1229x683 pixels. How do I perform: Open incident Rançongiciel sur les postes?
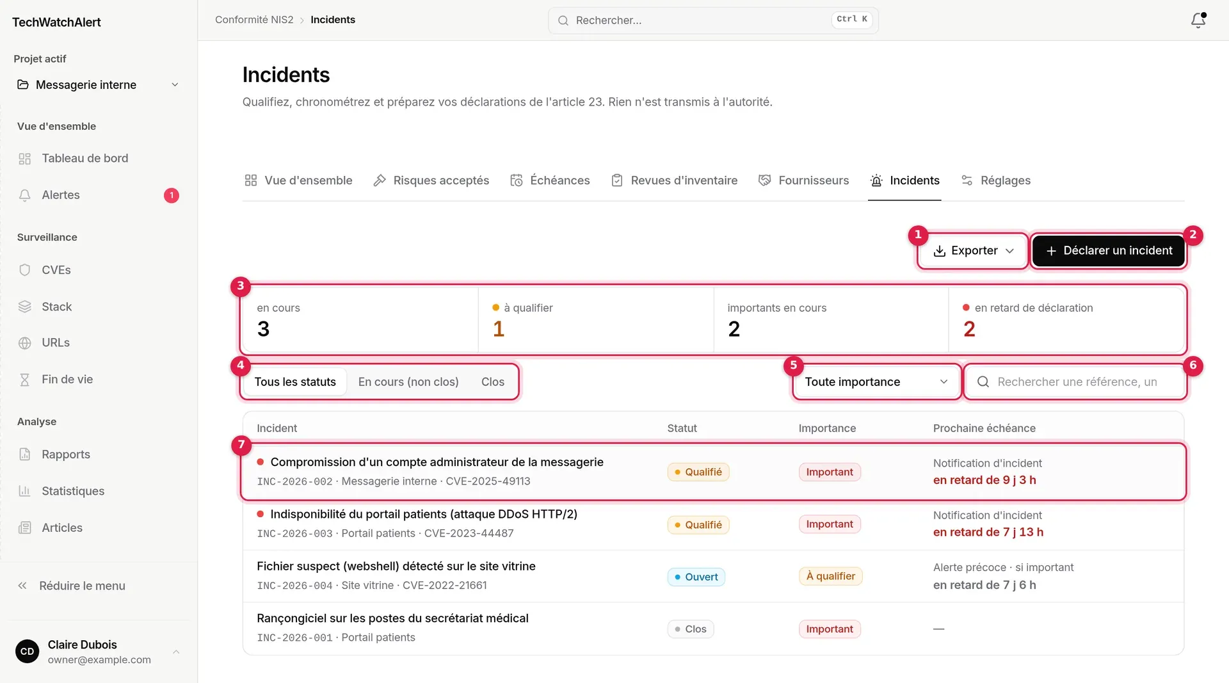coord(713,629)
